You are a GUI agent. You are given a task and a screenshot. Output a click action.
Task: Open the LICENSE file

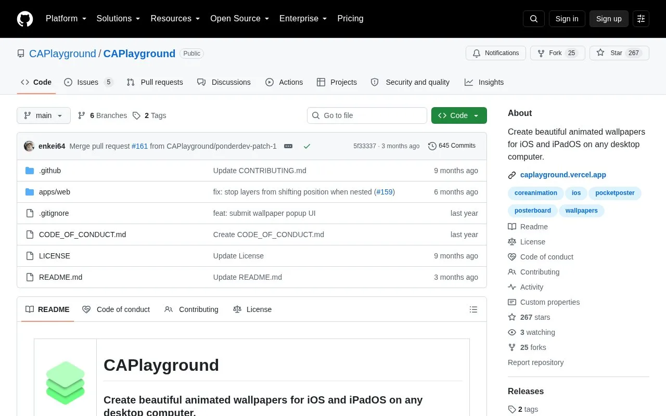point(55,256)
